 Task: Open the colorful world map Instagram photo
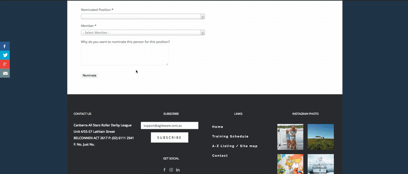(x=290, y=164)
